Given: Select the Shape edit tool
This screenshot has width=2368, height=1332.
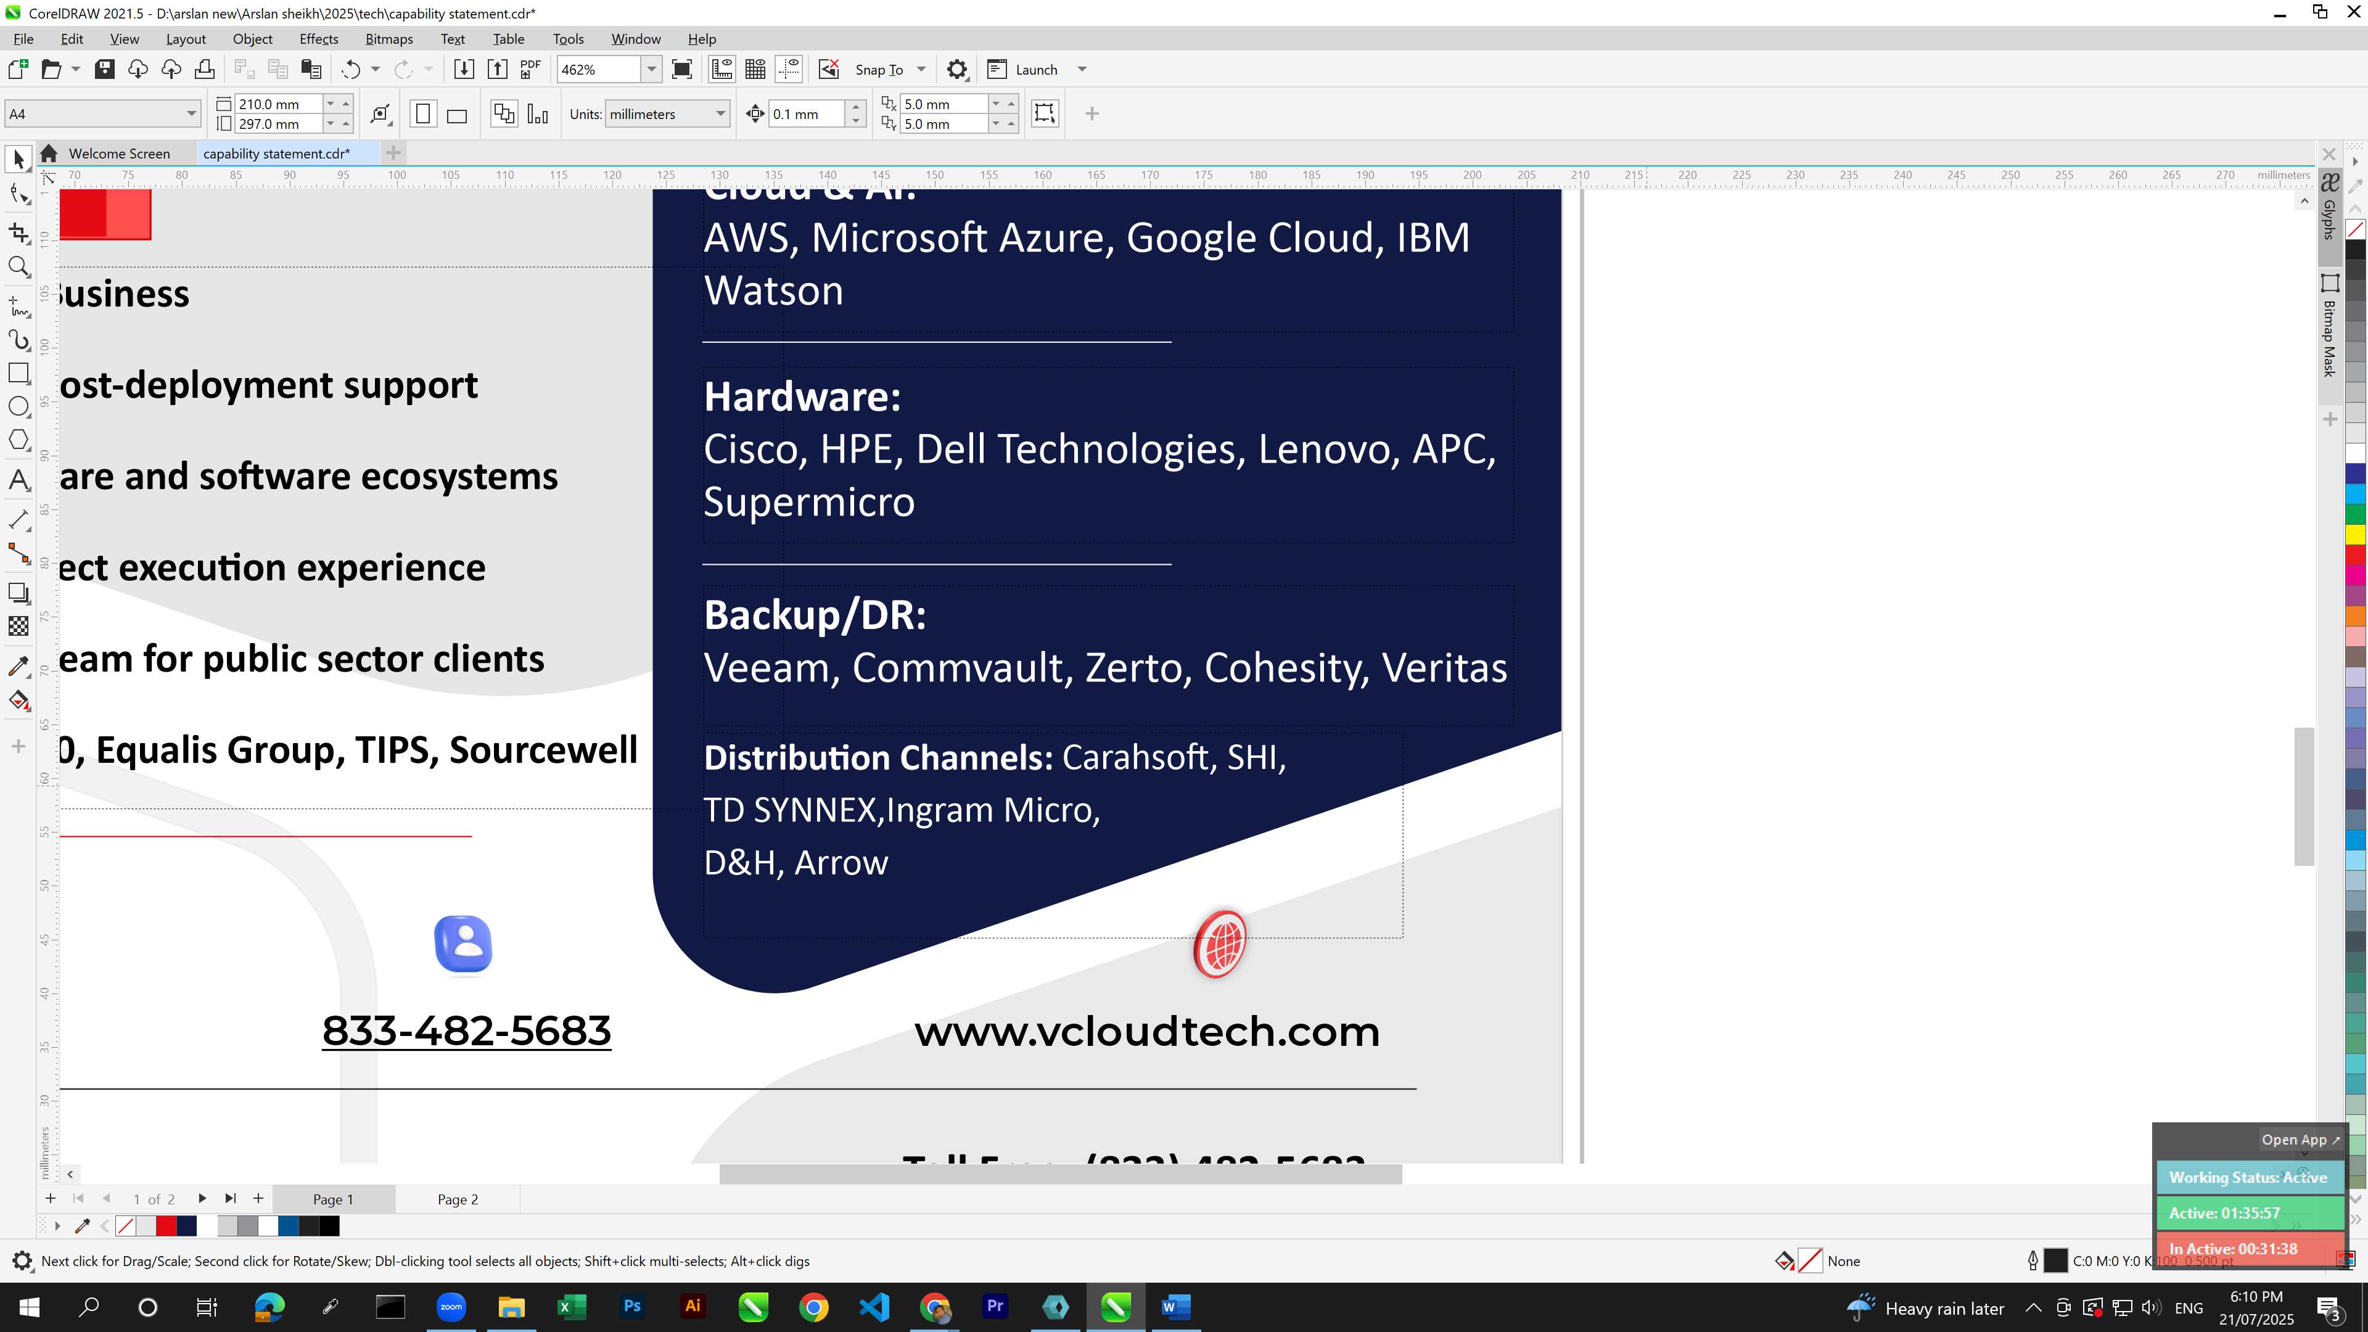Looking at the screenshot, I should tap(18, 194).
